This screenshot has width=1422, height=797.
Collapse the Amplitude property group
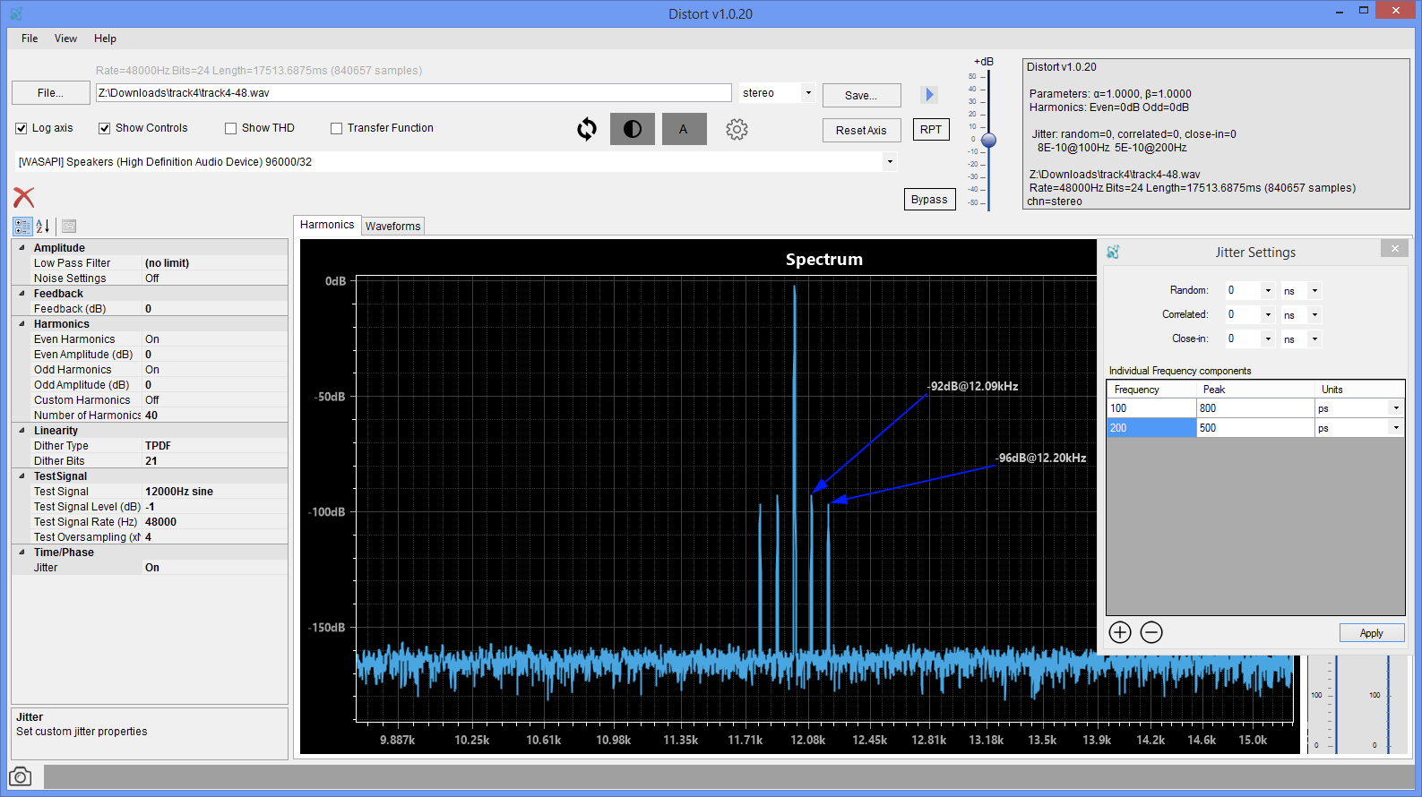click(22, 248)
